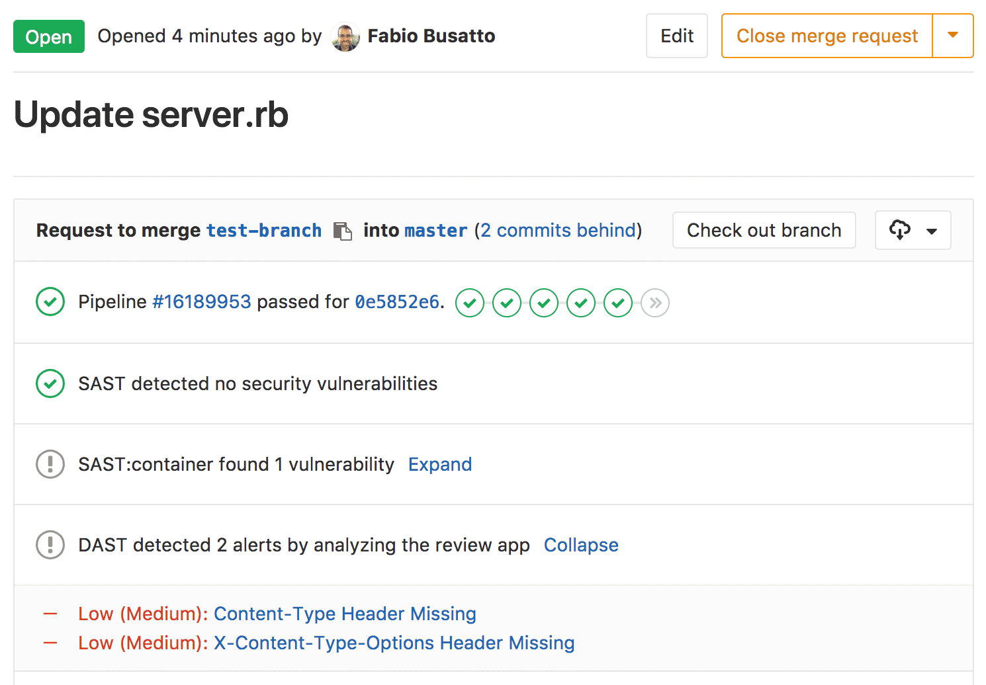The image size is (986, 685).
Task: Click the DAST alerts warning icon
Action: coord(50,545)
